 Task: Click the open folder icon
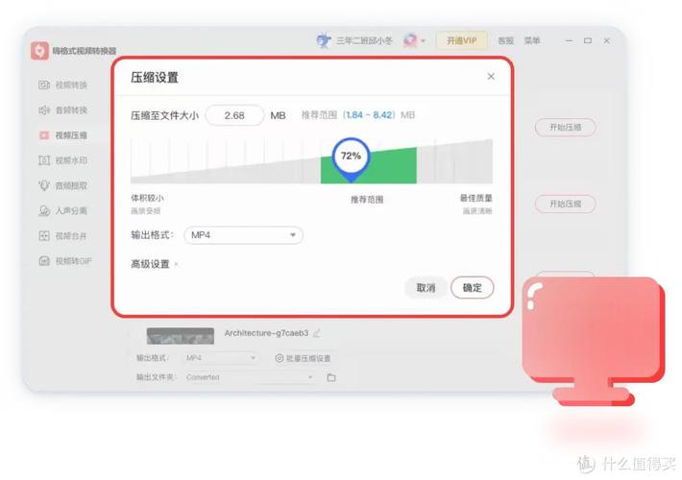click(x=331, y=377)
